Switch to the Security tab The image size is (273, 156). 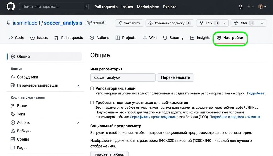(174, 38)
